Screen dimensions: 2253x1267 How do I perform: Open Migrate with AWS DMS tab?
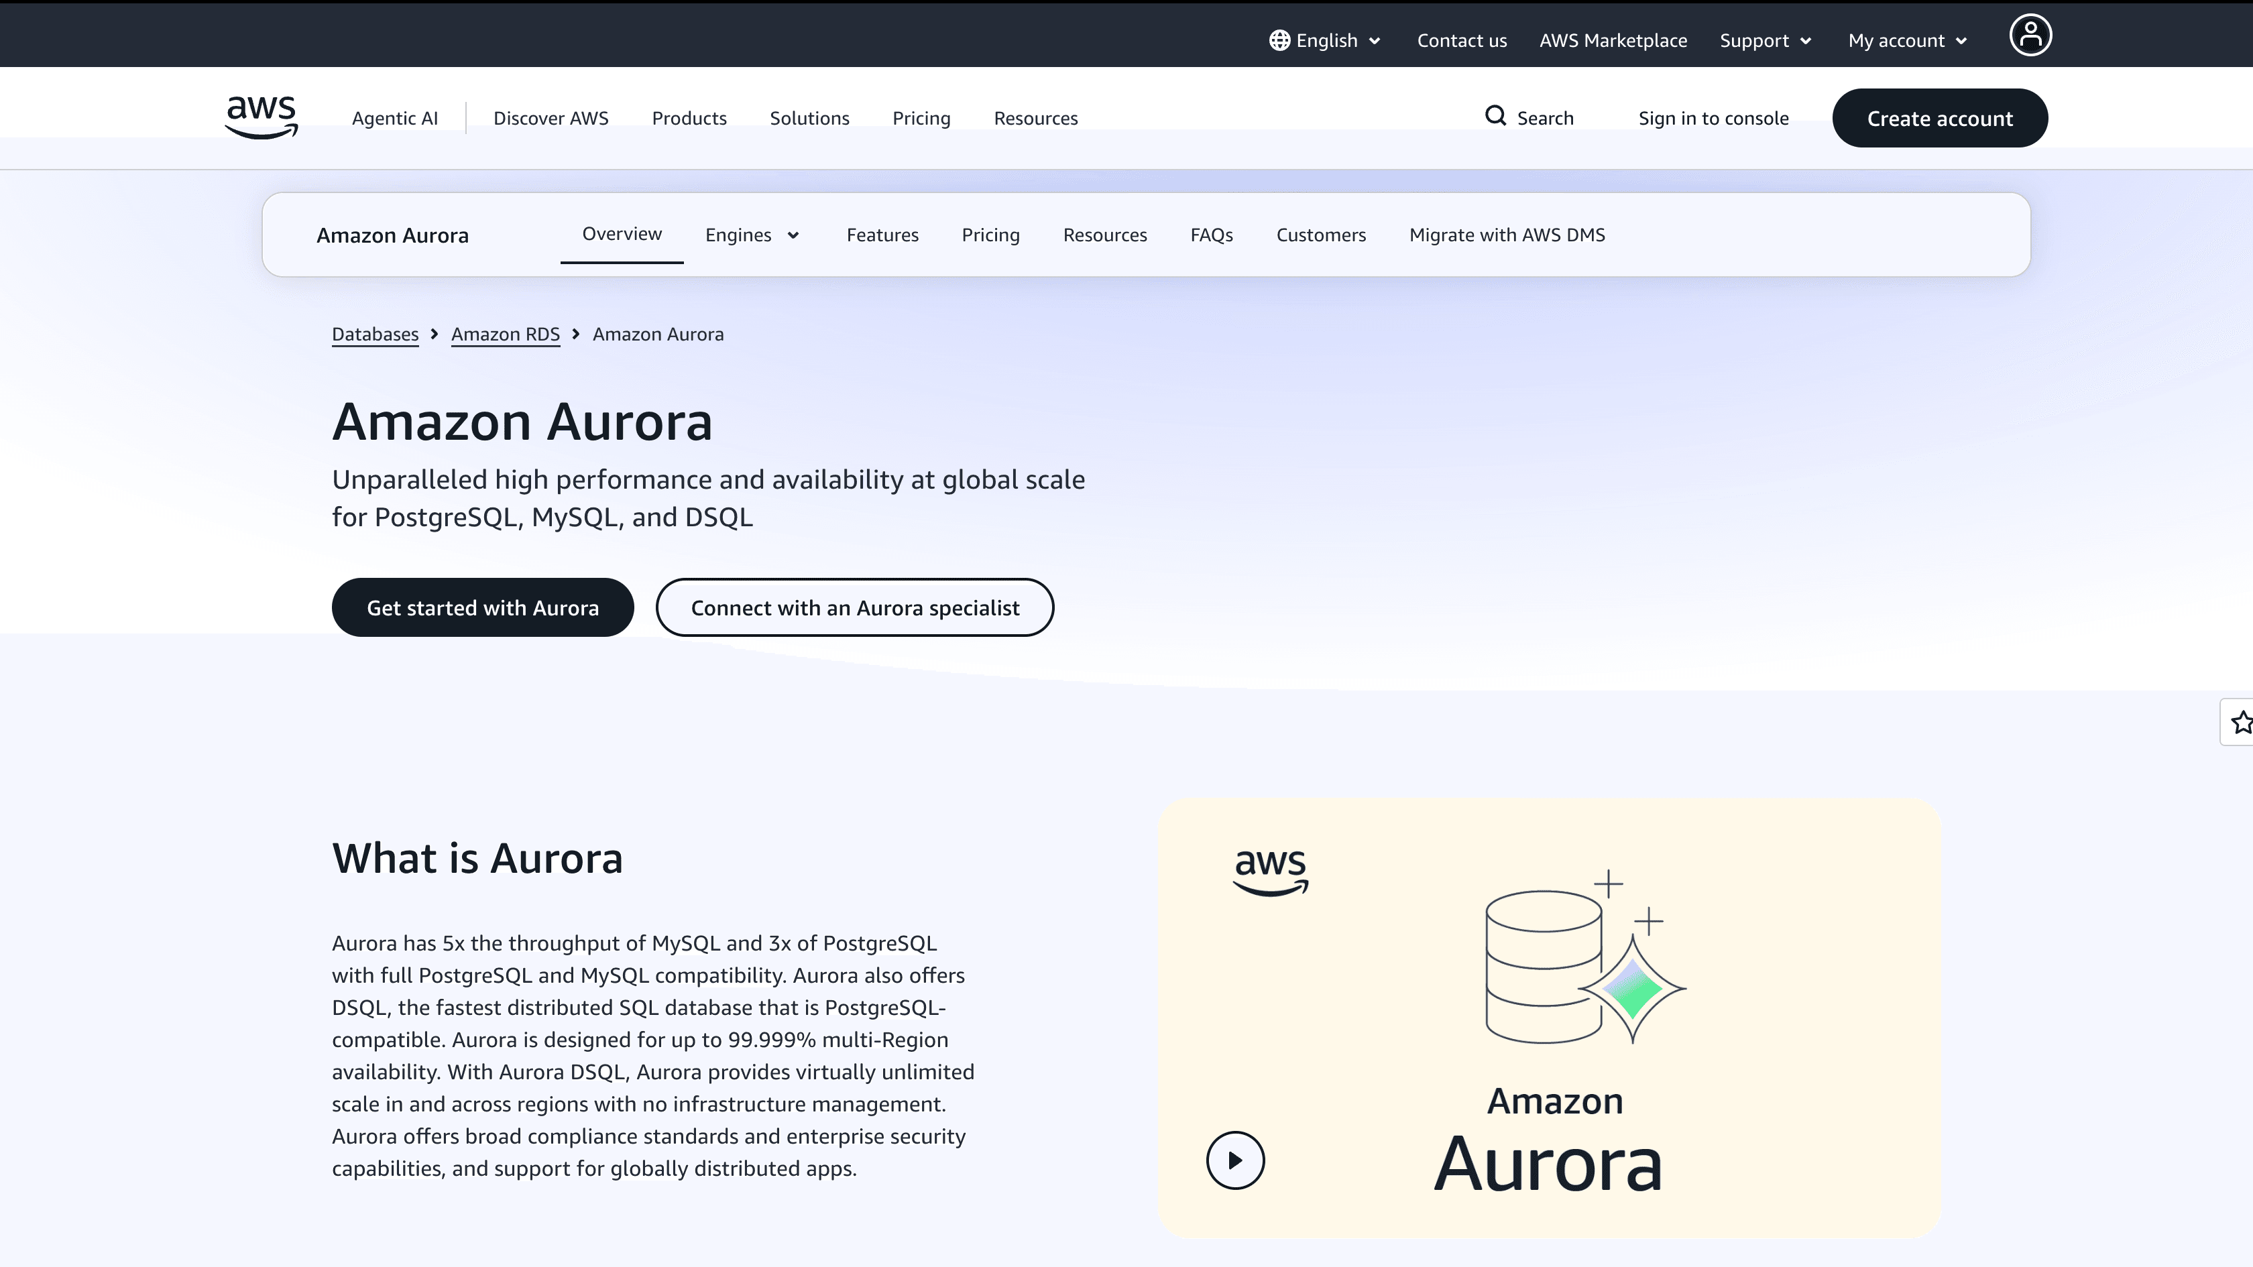click(1507, 235)
